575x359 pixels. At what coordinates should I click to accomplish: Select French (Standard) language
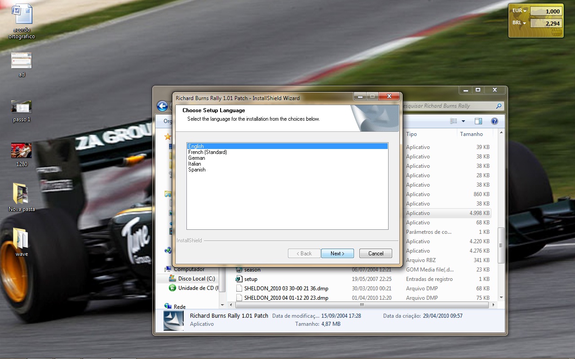coord(207,152)
